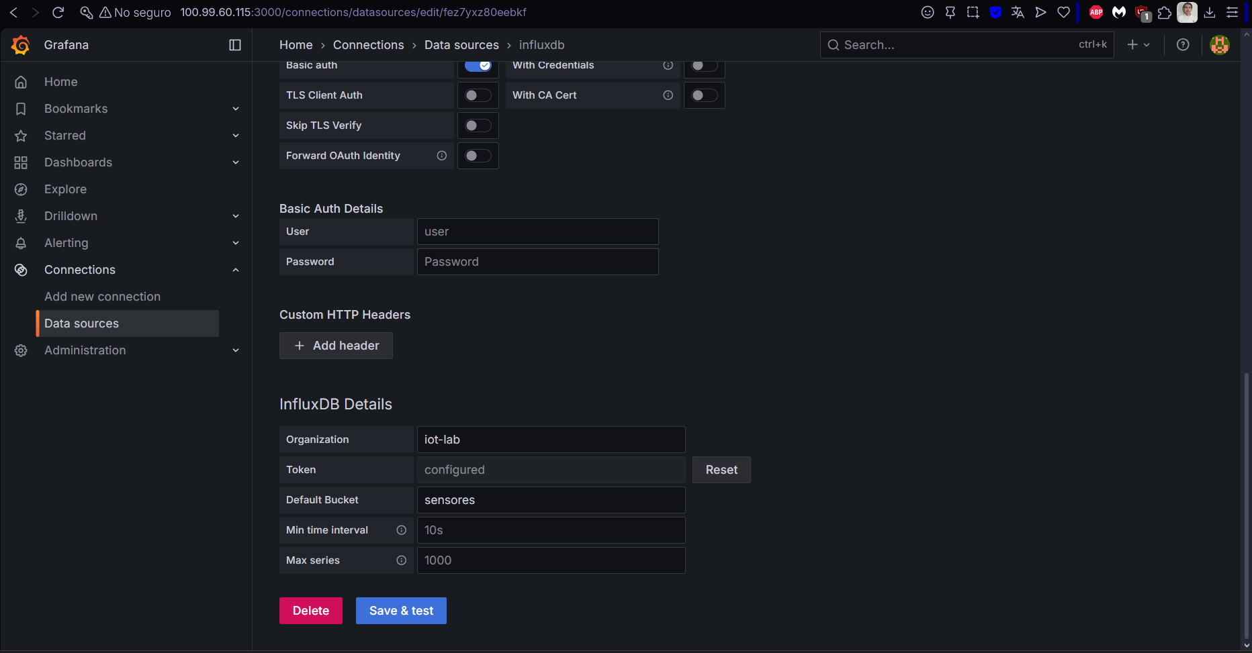Image resolution: width=1252 pixels, height=653 pixels.
Task: Open the user profile avatar
Action: click(1220, 44)
